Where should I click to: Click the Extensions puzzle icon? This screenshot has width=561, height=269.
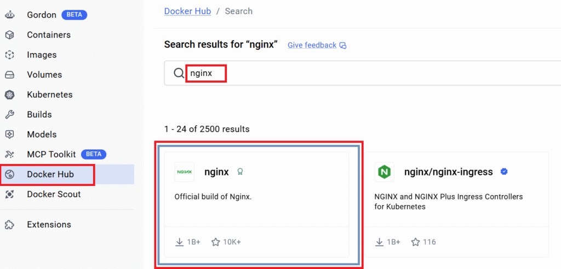pyautogui.click(x=10, y=225)
